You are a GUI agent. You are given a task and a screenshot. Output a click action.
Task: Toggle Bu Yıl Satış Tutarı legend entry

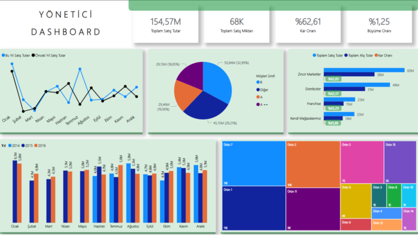16,55
